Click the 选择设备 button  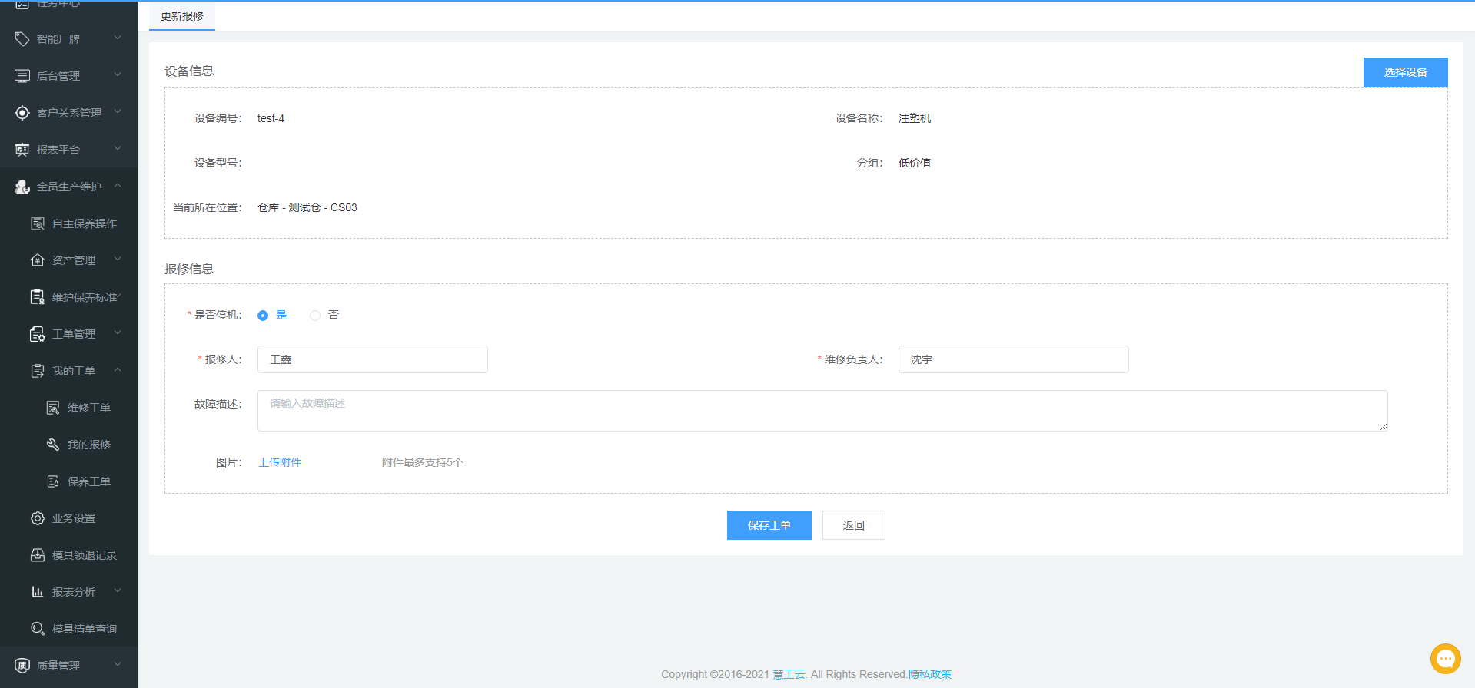coord(1405,72)
